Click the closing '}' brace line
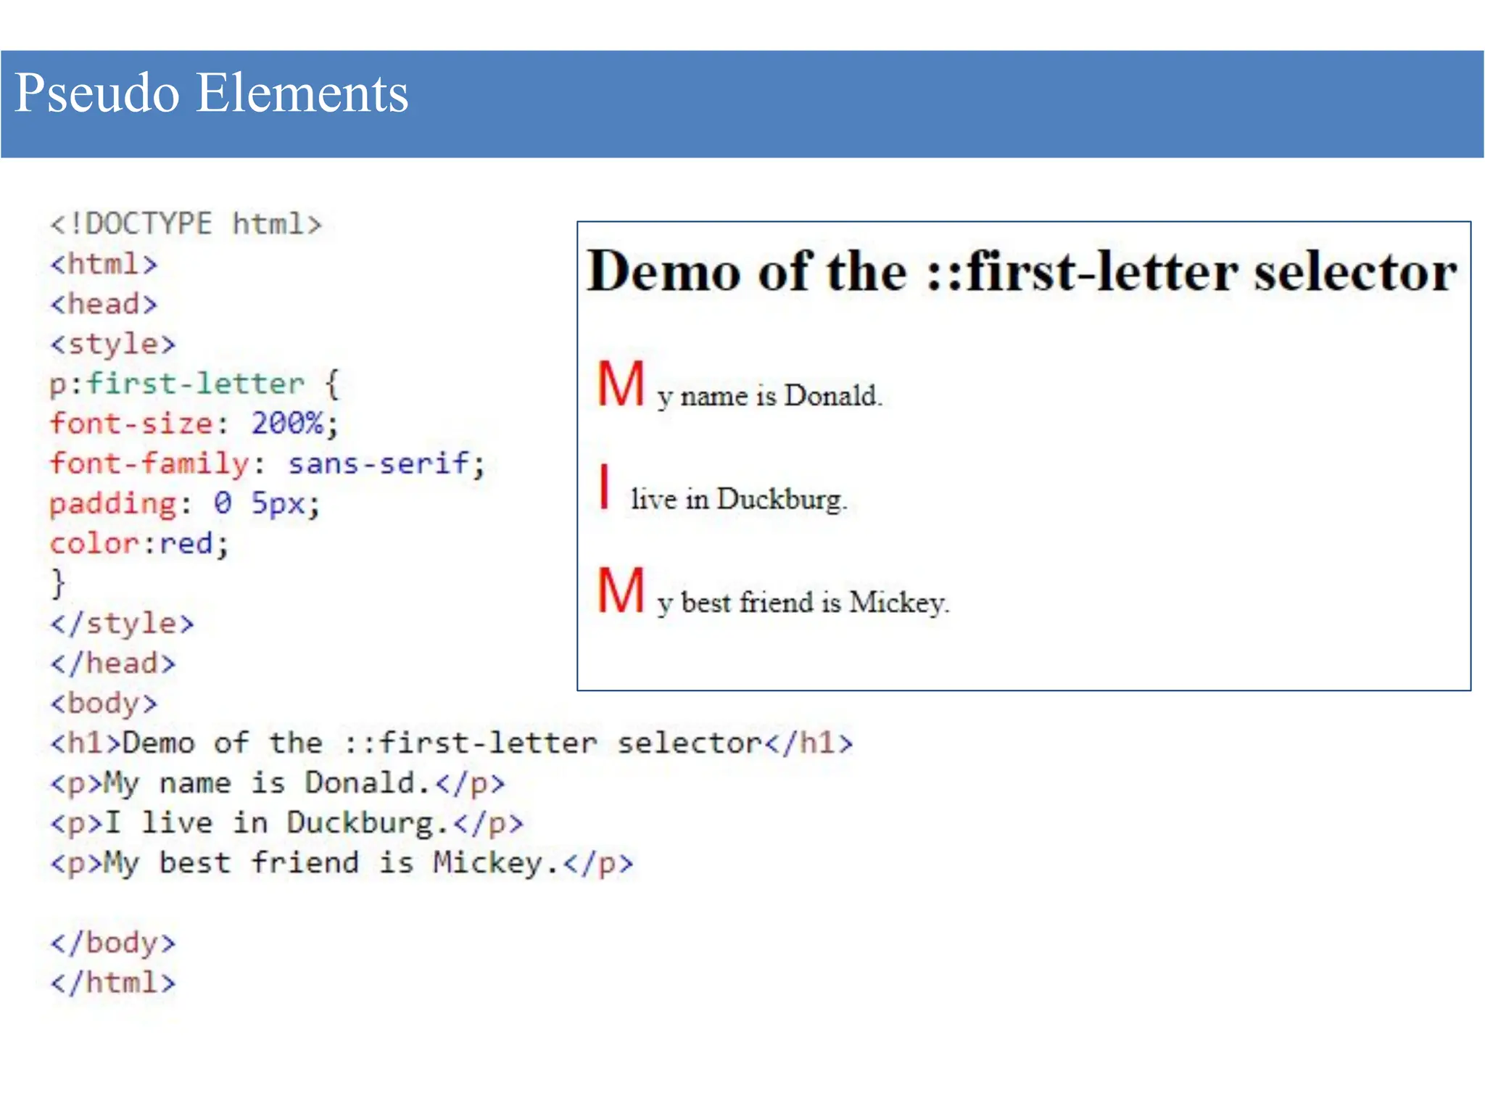The height and width of the screenshot is (1114, 1485). (x=58, y=583)
